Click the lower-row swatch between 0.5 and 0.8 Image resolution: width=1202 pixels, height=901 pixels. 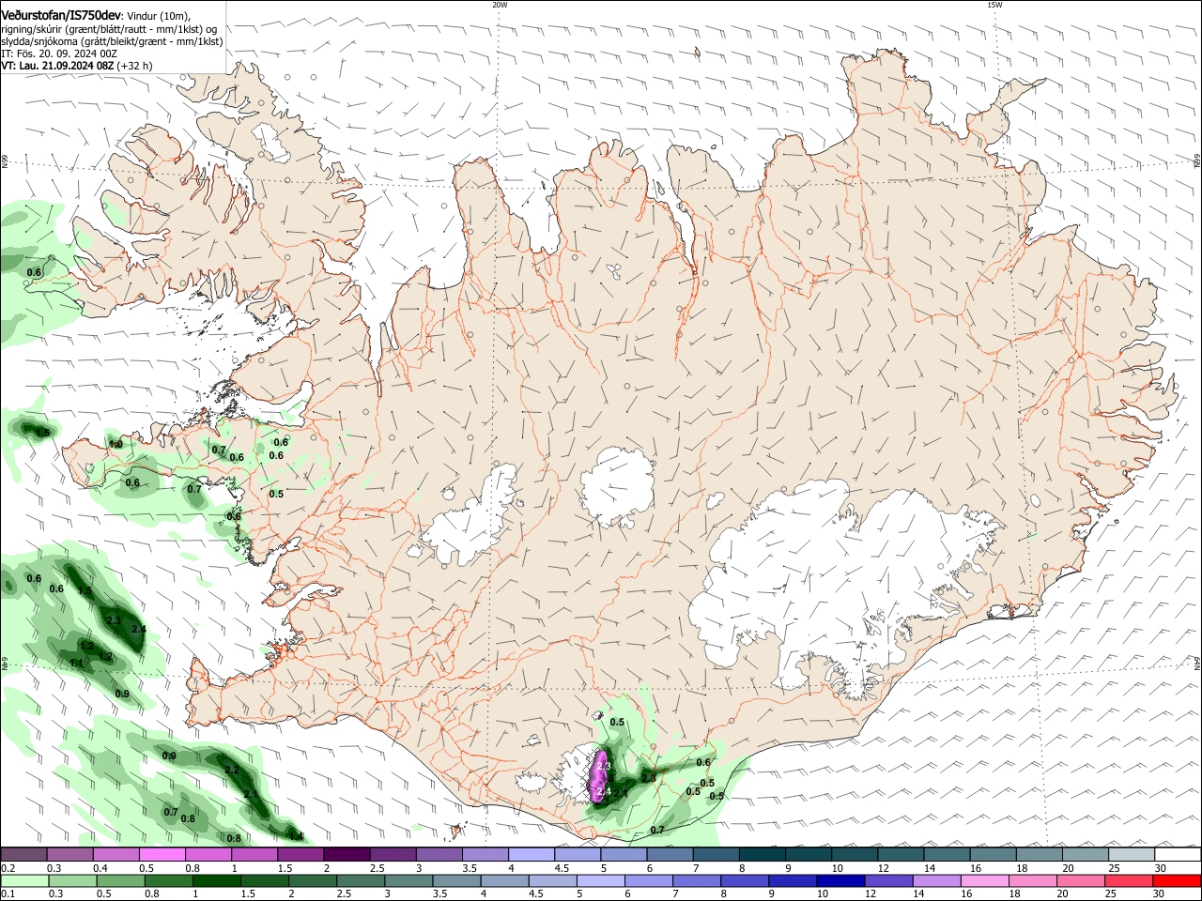pos(120,880)
